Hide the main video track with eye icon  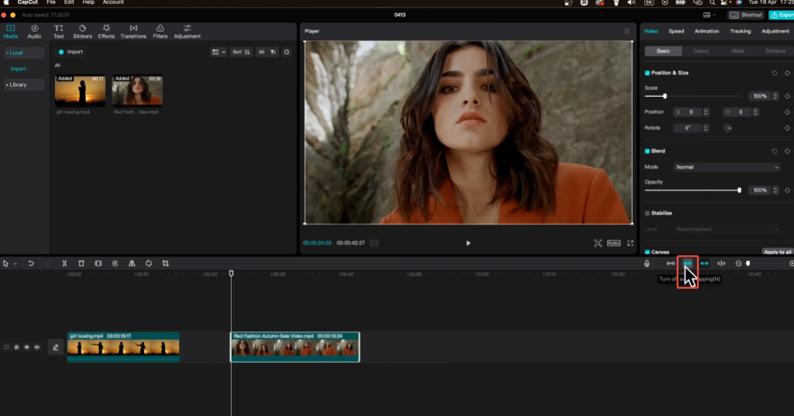pyautogui.click(x=26, y=347)
